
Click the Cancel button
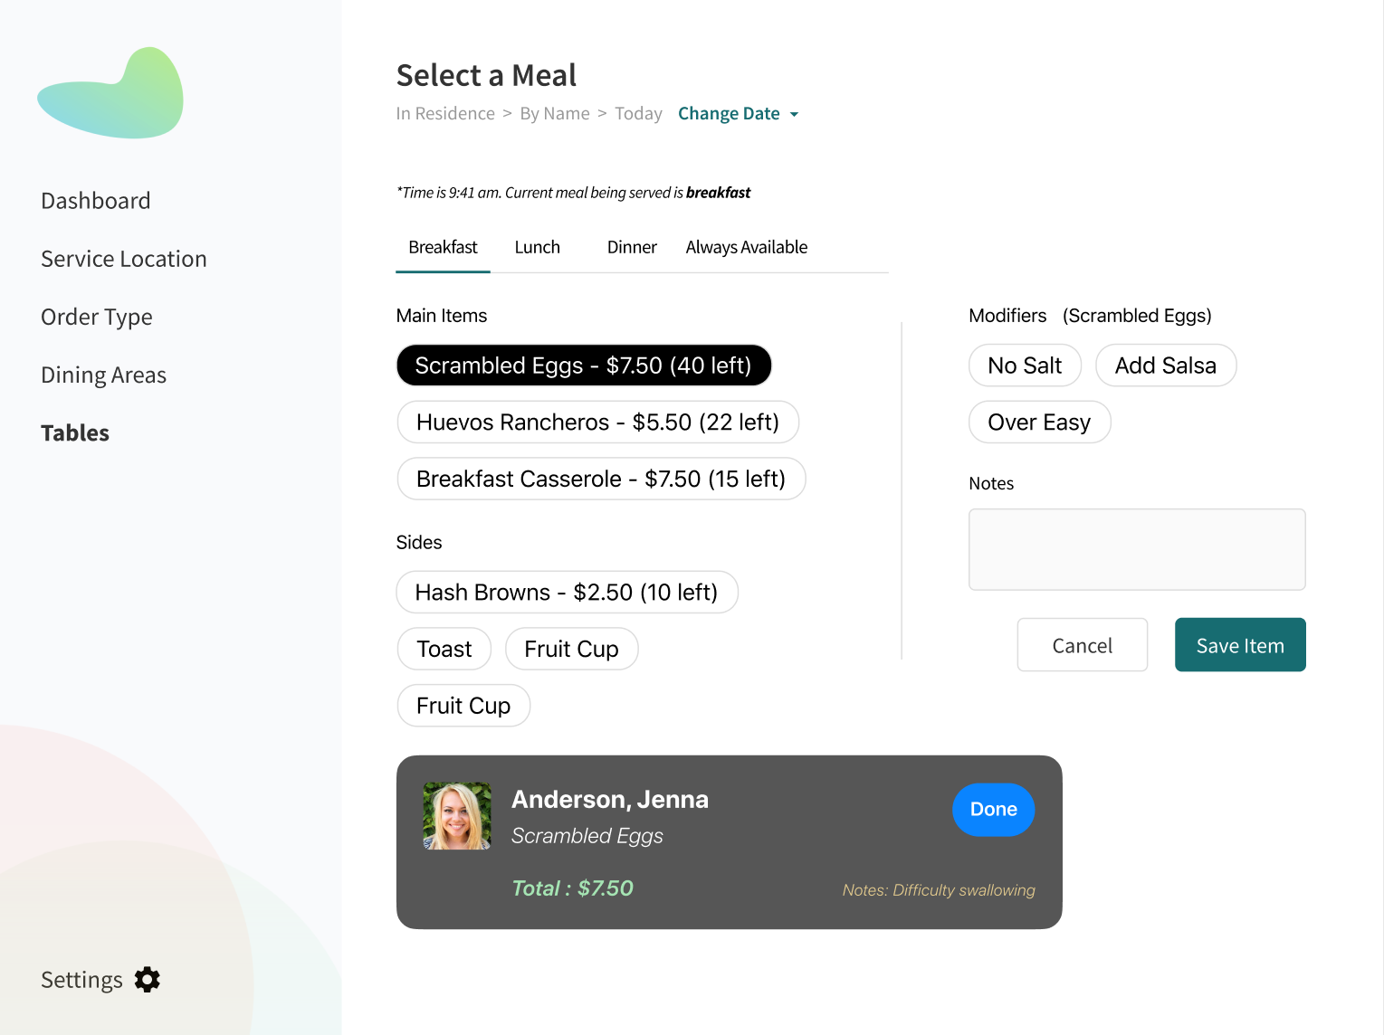[1082, 645]
